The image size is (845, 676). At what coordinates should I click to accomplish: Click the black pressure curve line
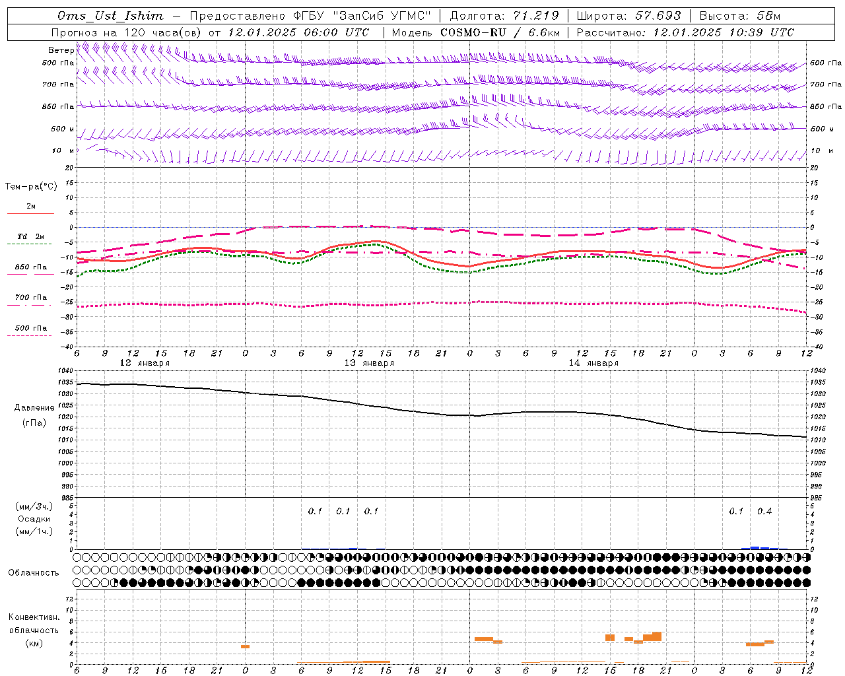pyautogui.click(x=441, y=415)
